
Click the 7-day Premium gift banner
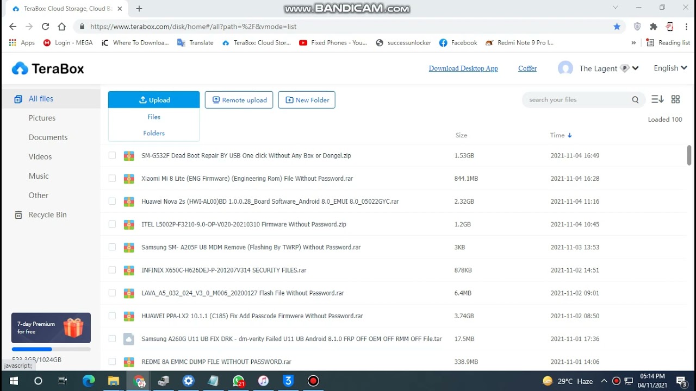51,328
